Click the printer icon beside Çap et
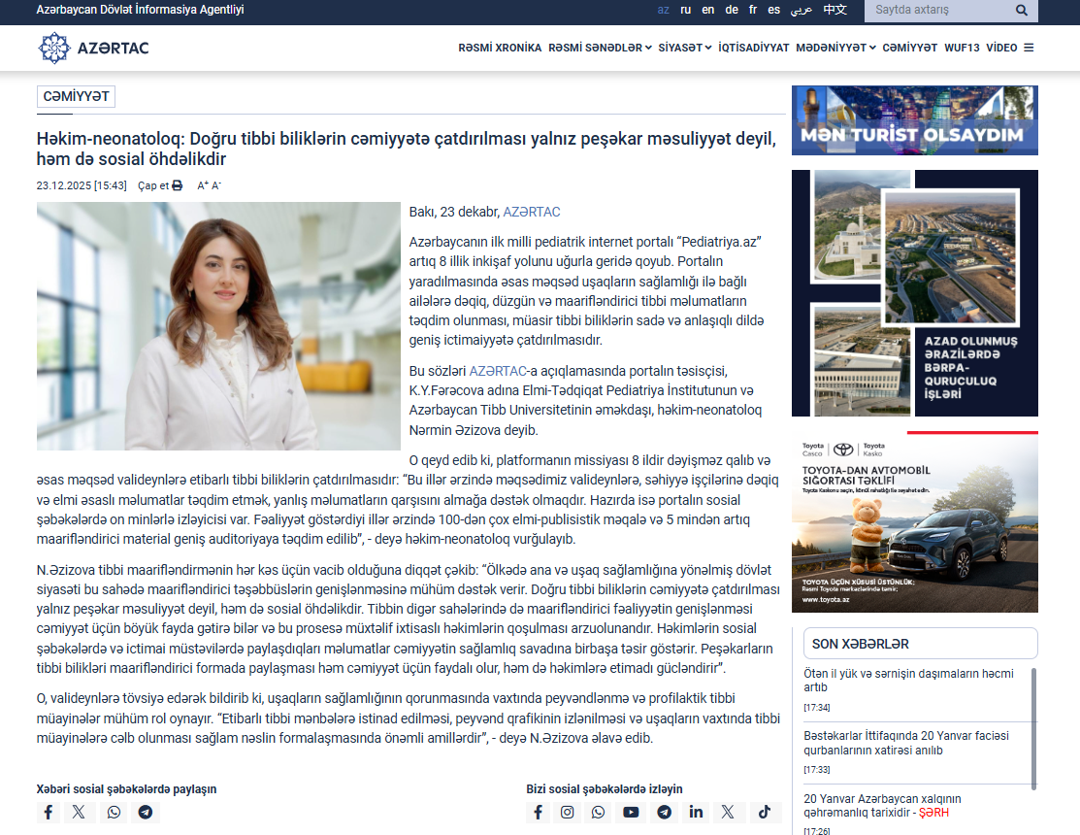 [x=177, y=185]
